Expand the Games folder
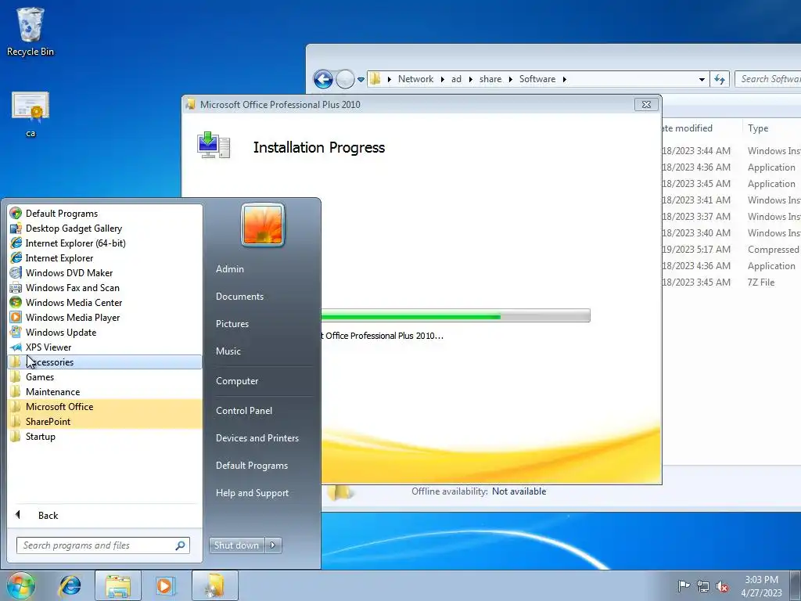This screenshot has height=601, width=801. click(x=105, y=376)
